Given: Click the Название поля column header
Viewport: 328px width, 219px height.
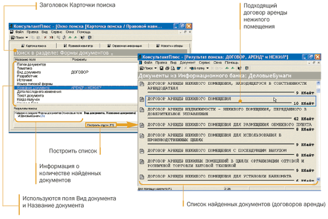Looking at the screenshot, I should (x=43, y=60).
